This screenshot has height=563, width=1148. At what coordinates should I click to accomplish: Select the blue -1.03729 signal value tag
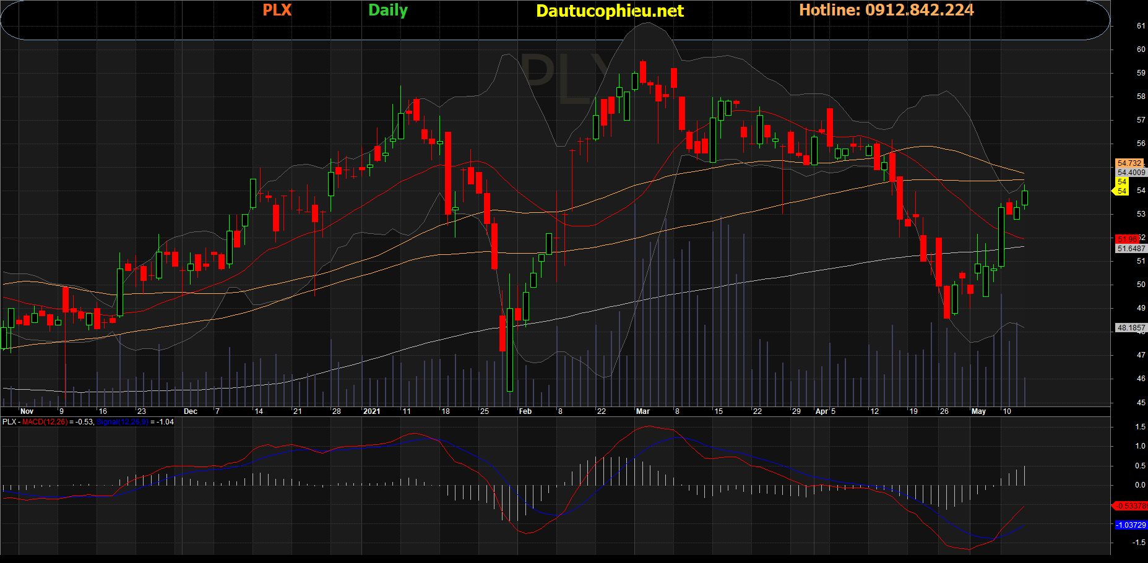tap(1131, 525)
